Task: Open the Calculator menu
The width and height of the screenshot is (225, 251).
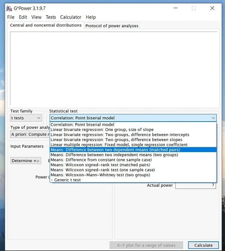Action: [x=71, y=17]
